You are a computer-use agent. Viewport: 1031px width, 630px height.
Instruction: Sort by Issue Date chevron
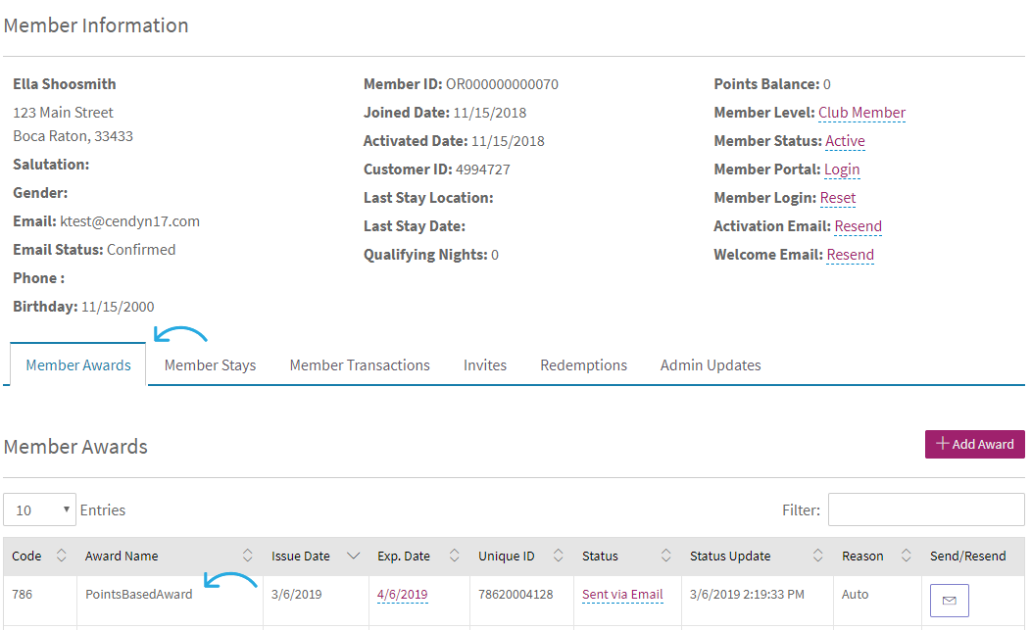353,556
